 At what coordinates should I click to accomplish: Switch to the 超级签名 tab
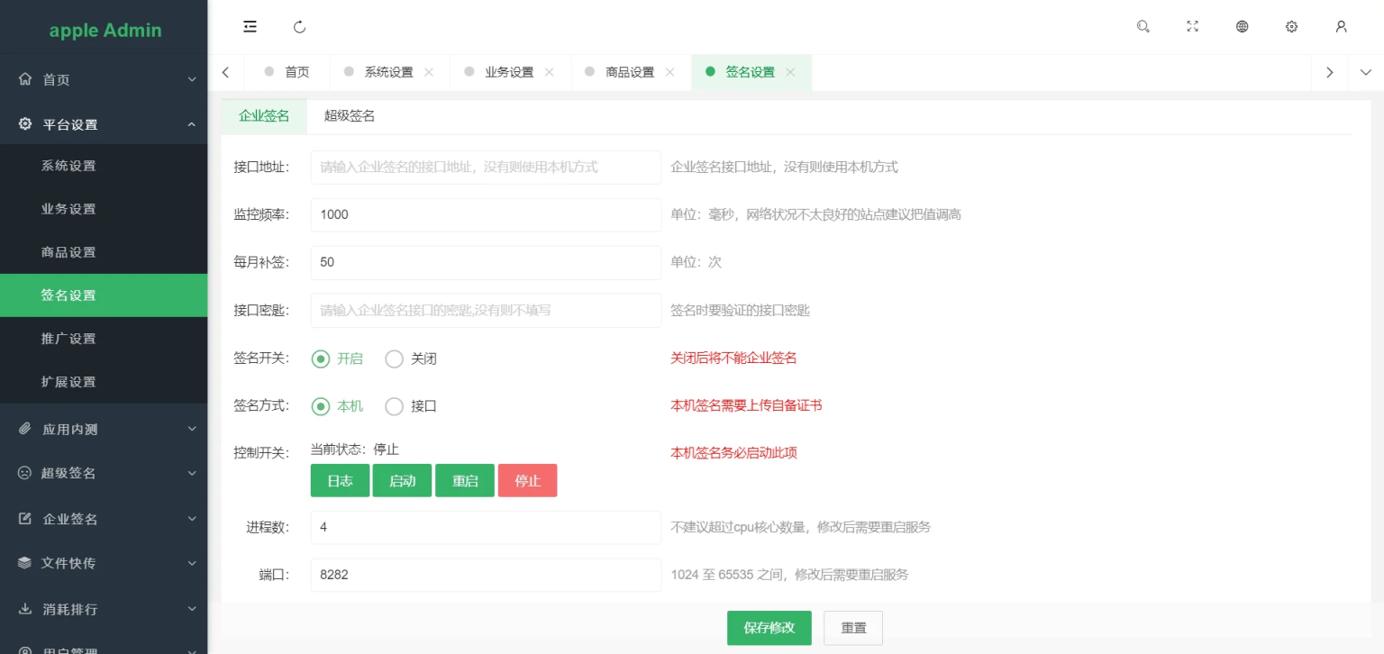[350, 116]
